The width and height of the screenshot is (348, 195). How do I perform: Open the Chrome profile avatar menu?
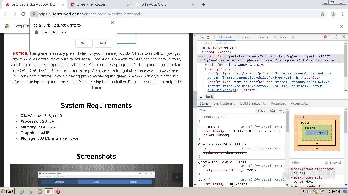tap(333, 14)
